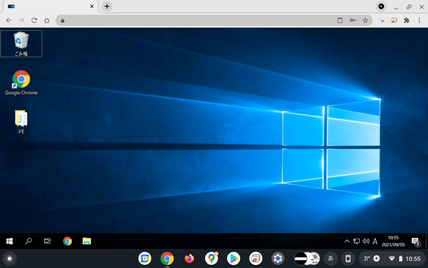Viewport: 428px width, 268px height.
Task: Open the Chrome three-dot menu
Action: click(x=419, y=20)
